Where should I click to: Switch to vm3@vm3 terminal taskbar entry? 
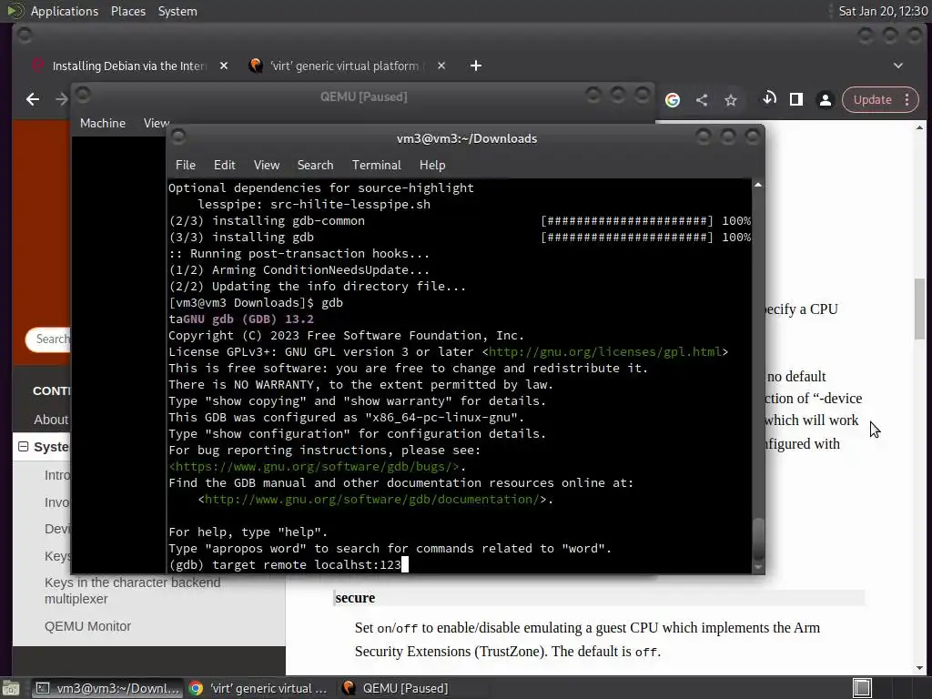(106, 688)
